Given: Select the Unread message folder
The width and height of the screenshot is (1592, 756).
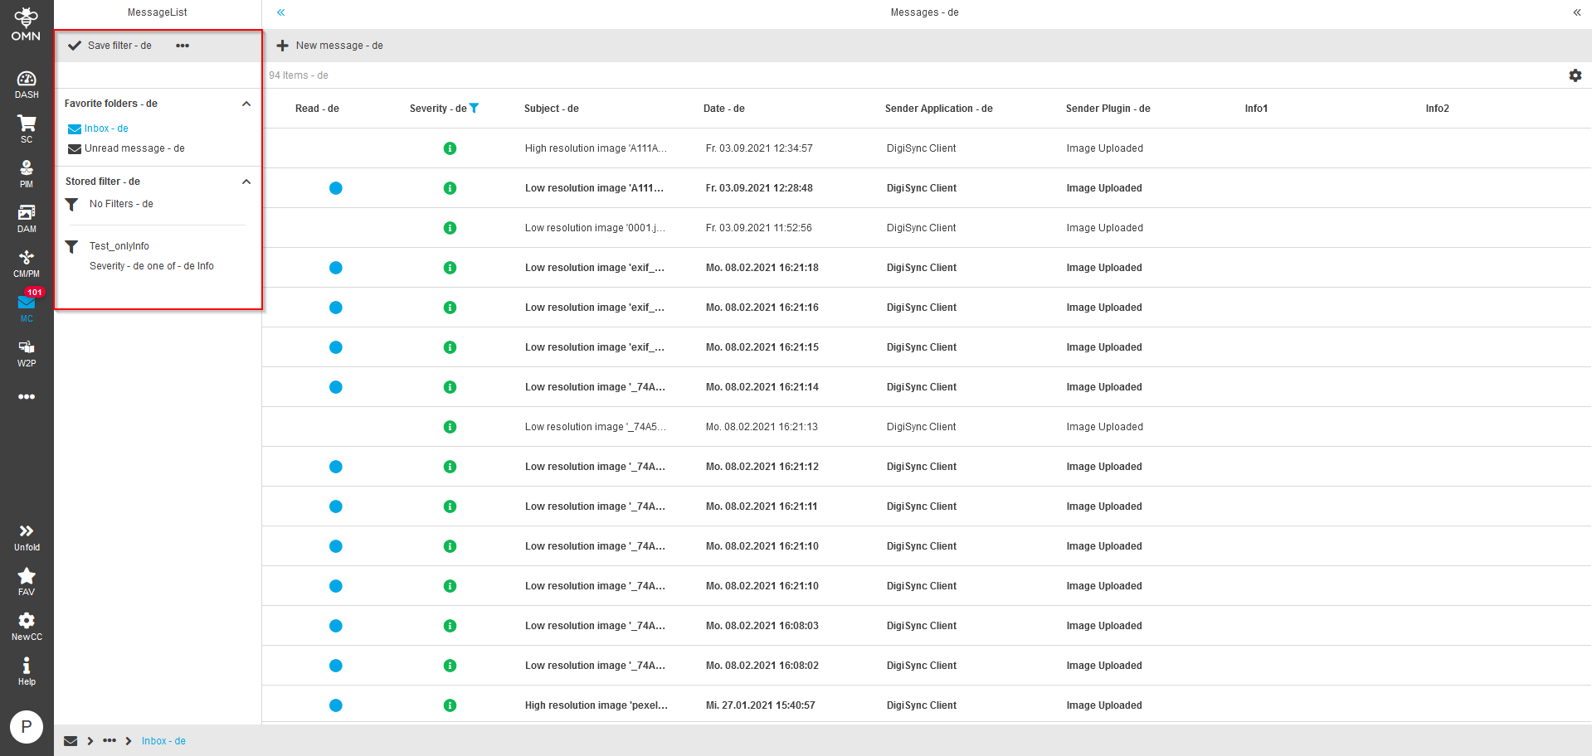Looking at the screenshot, I should coord(134,148).
